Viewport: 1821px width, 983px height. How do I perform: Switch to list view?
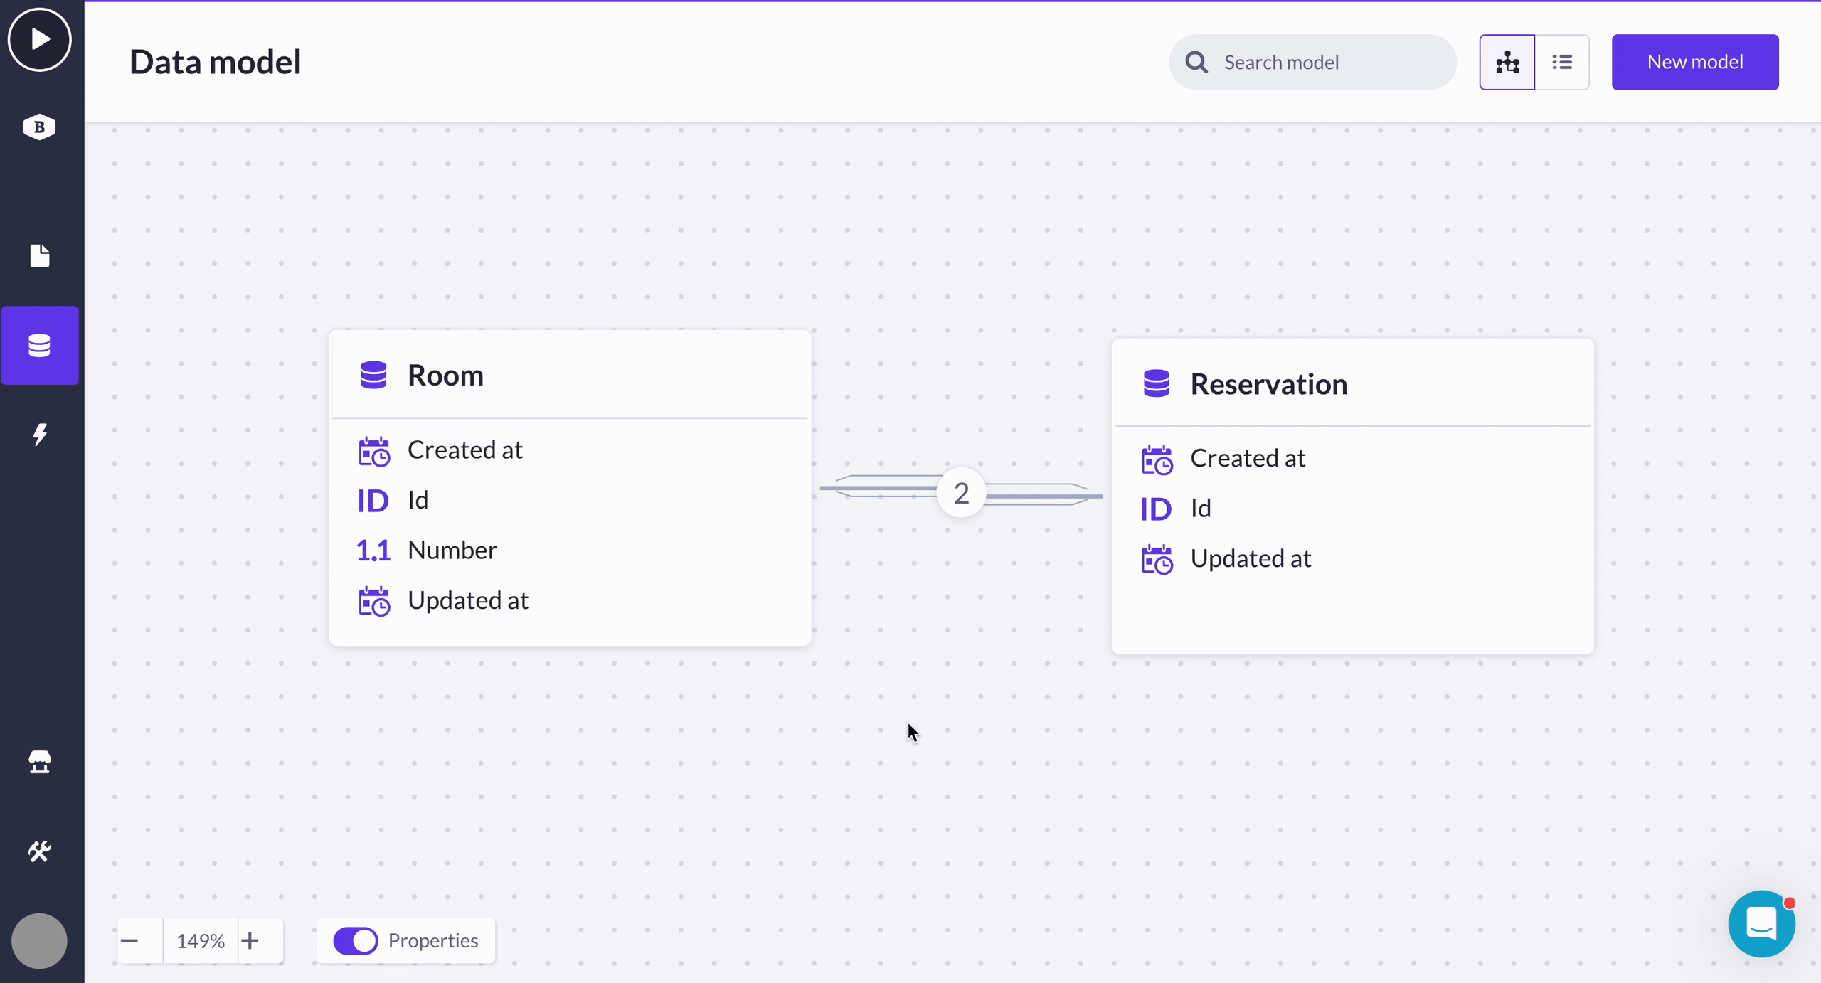click(x=1562, y=63)
